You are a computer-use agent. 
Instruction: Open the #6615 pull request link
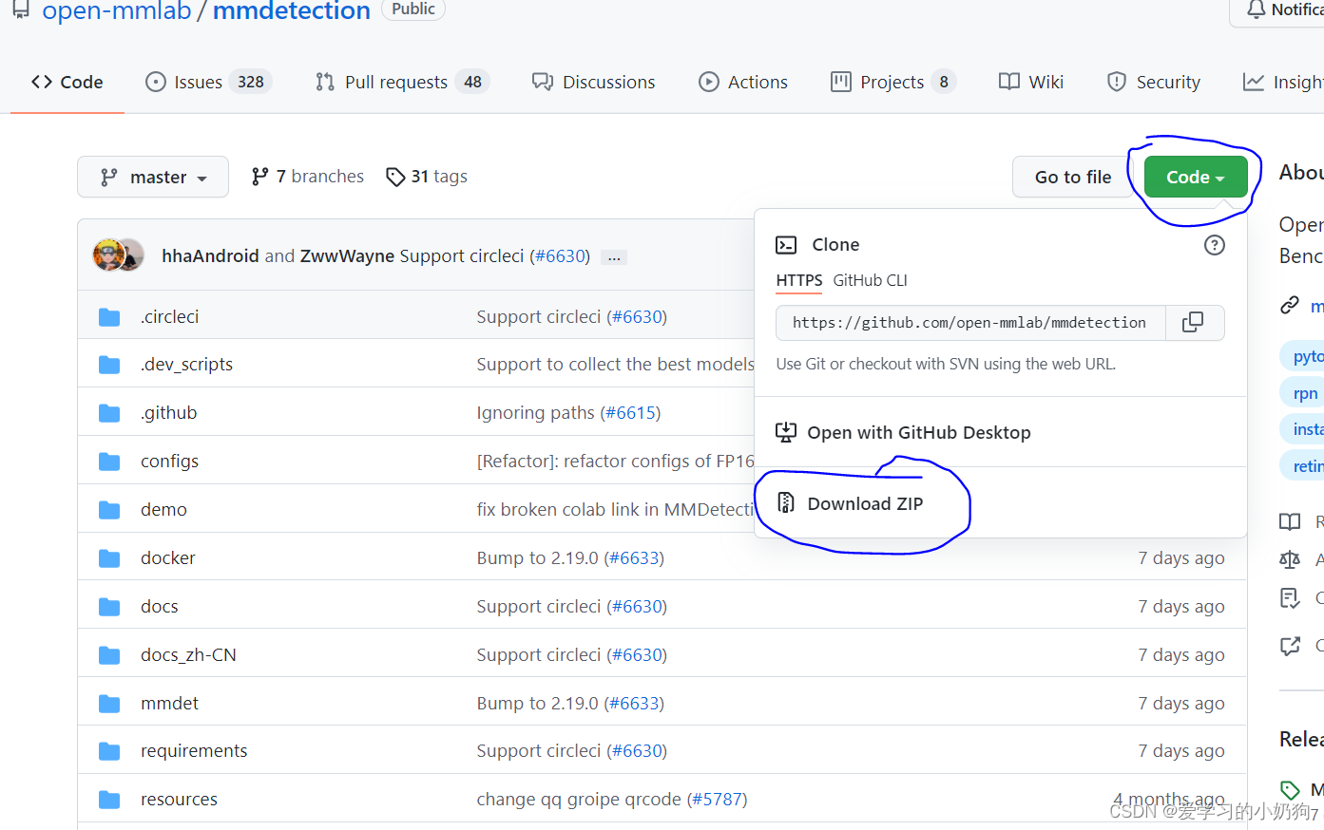tap(630, 413)
